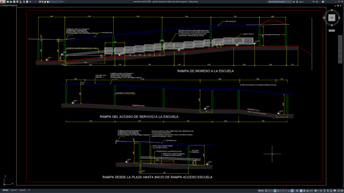Click the Plot (print) icon in Quick Access toolbar

tap(27, 2)
